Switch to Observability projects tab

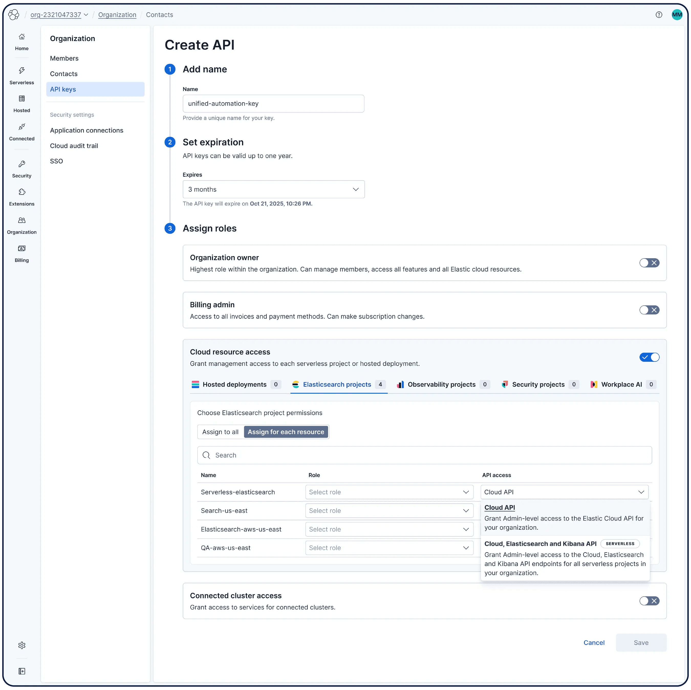point(444,384)
